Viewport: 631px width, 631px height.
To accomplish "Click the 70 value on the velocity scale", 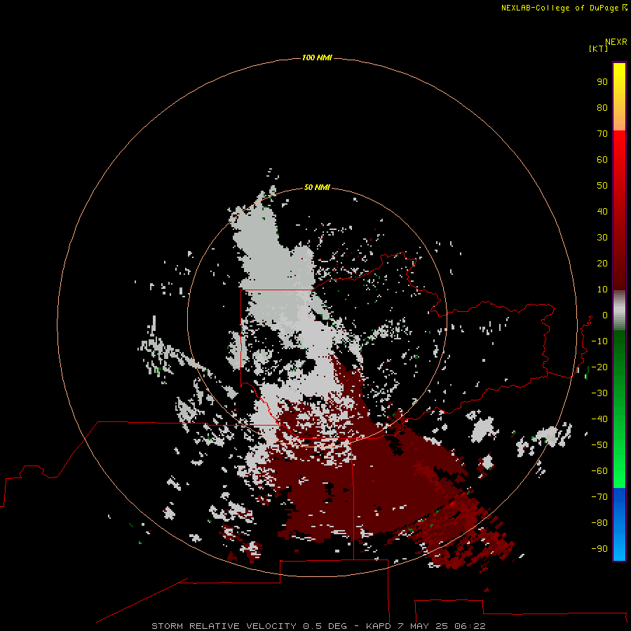I will click(x=602, y=134).
